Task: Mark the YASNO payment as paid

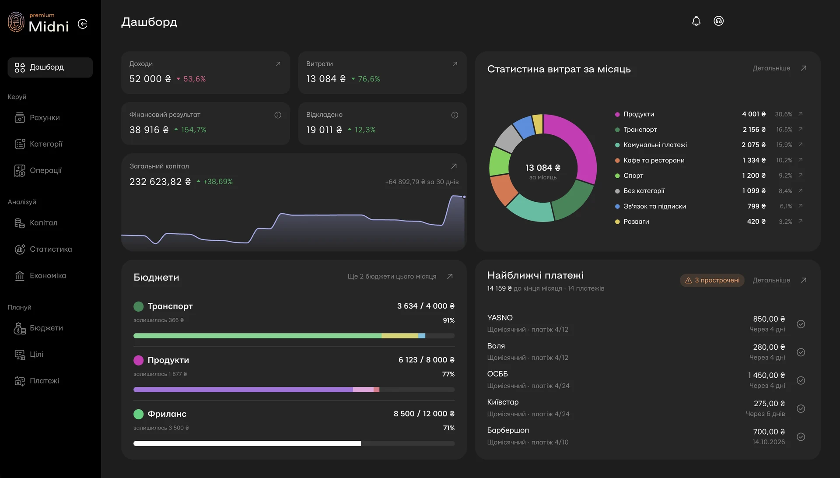Action: (801, 324)
